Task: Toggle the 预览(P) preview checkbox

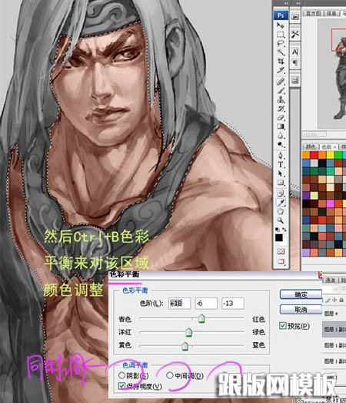Action: pyautogui.click(x=283, y=326)
